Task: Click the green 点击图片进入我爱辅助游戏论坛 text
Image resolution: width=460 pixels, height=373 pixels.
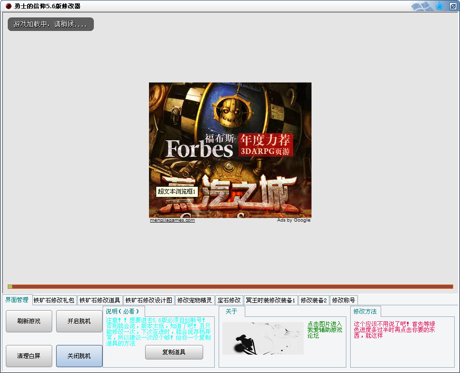Action: pos(325,330)
